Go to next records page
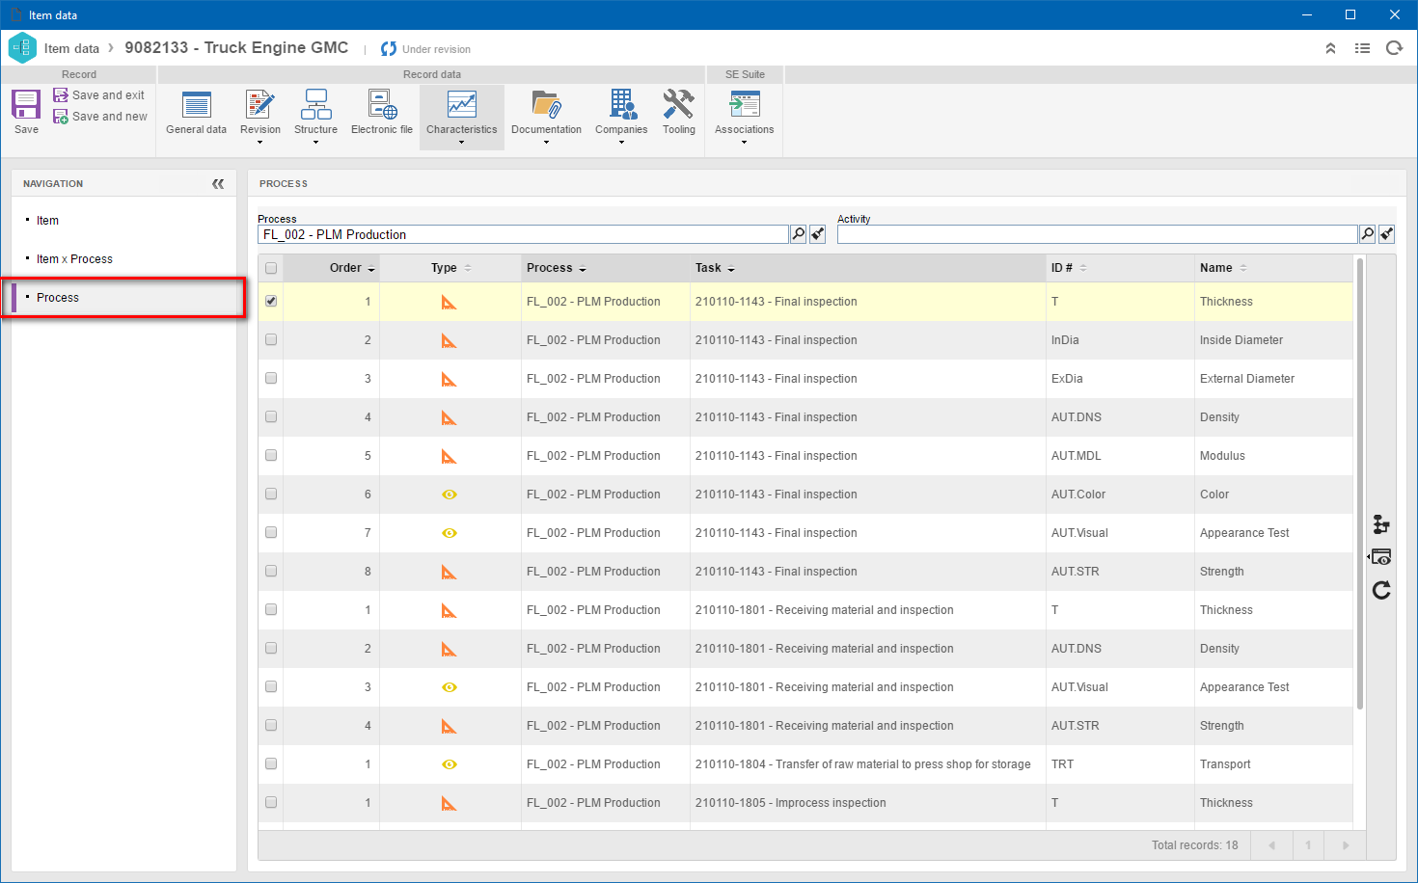Viewport: 1418px width, 883px height. (x=1346, y=845)
